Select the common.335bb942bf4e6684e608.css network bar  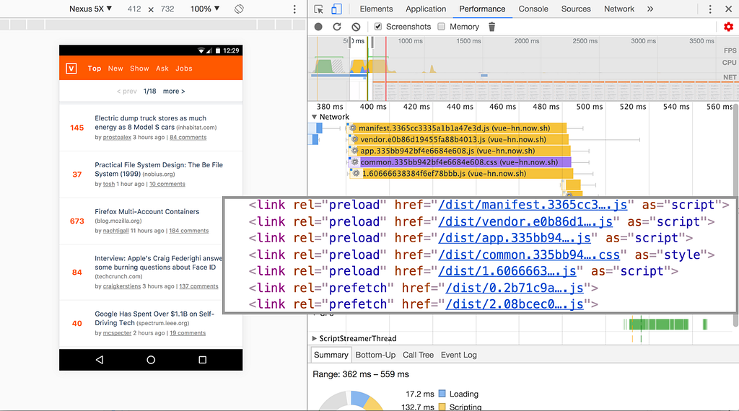(x=460, y=162)
